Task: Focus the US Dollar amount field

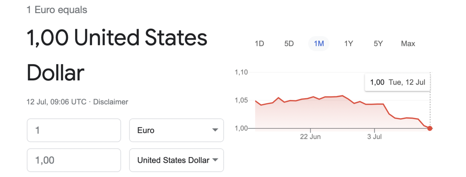Action: coord(74,160)
